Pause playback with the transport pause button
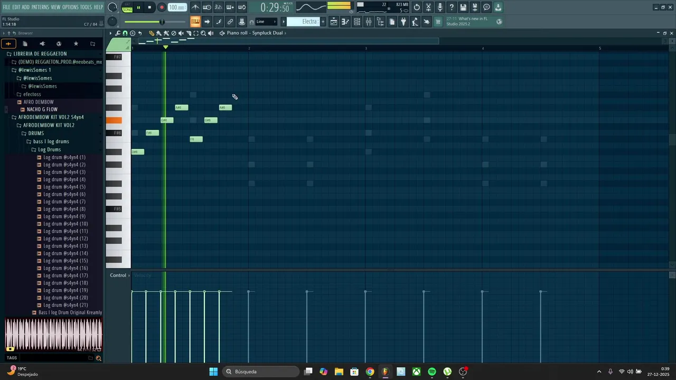Image resolution: width=676 pixels, height=380 pixels. [138, 7]
